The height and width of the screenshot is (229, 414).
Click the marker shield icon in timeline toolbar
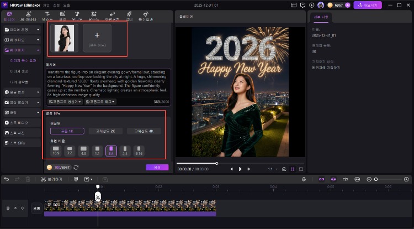pyautogui.click(x=76, y=179)
